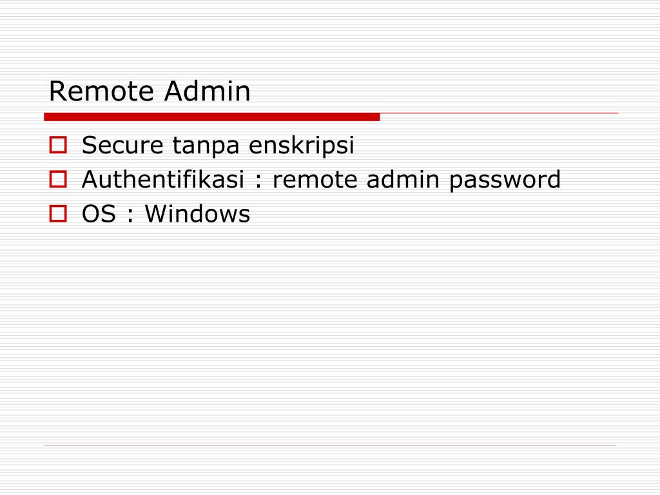Click the word Authentifikasi

pos(163,179)
